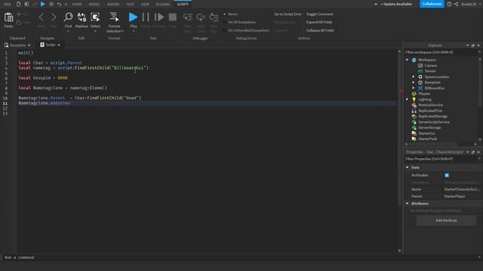Collapse the Attributes section in Properties
The width and height of the screenshot is (483, 271).
[x=408, y=203]
